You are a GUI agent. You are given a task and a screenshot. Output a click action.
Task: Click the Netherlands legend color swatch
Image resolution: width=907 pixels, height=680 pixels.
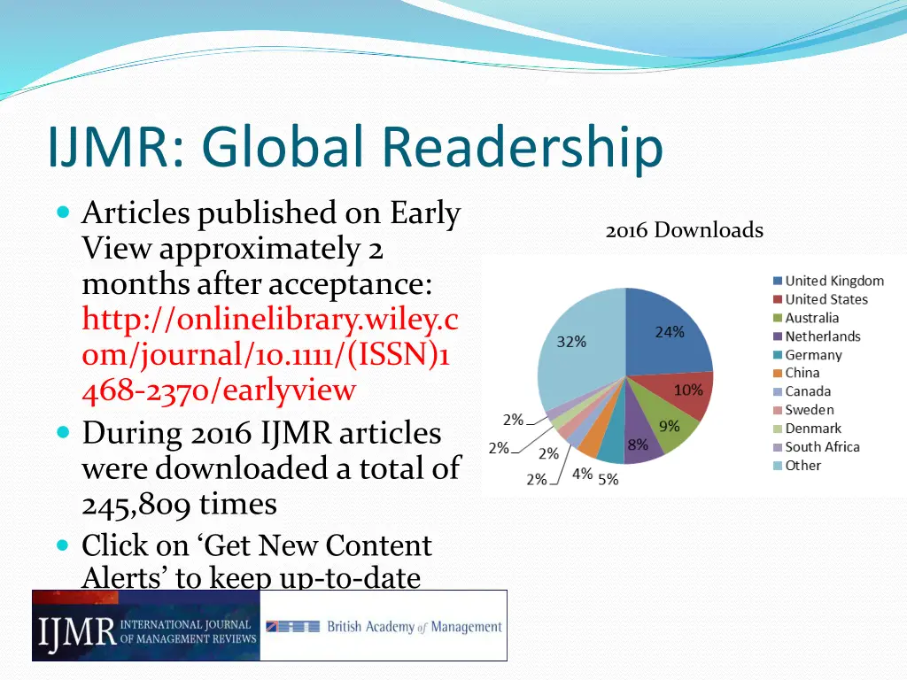pyautogui.click(x=778, y=336)
